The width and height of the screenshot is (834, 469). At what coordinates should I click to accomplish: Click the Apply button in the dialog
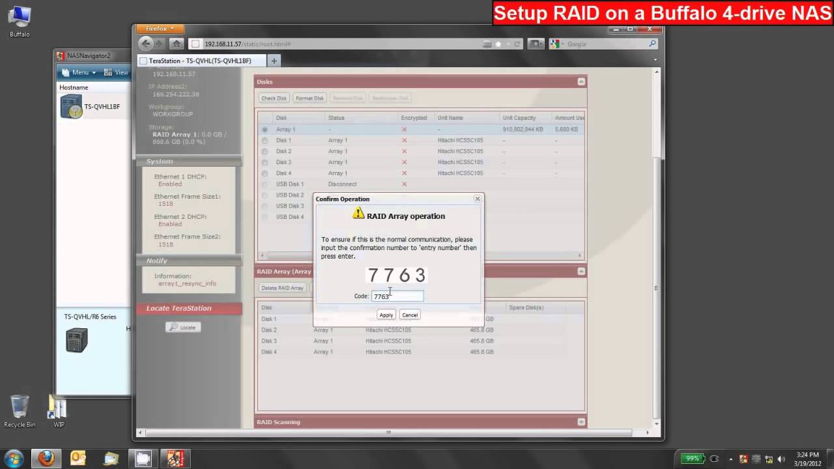386,315
